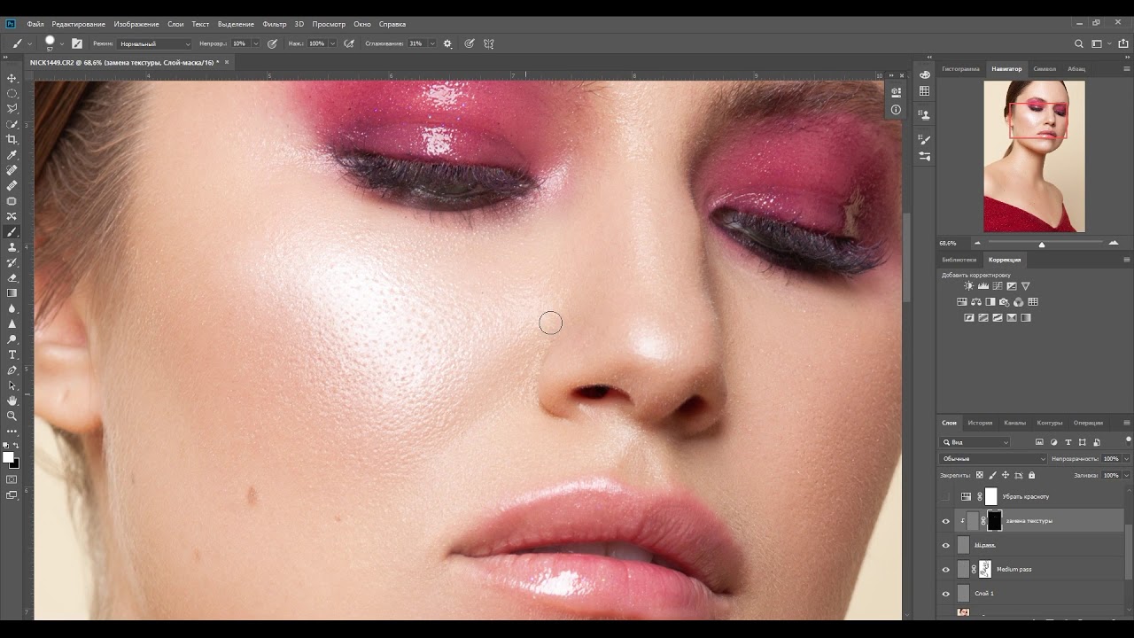
Task: Filter layers by type layers
Action: (x=1068, y=442)
